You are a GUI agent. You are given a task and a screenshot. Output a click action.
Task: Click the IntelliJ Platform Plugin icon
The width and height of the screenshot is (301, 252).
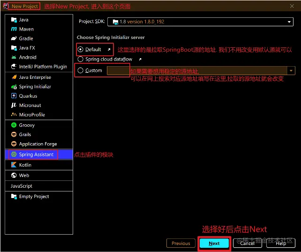click(x=14, y=67)
